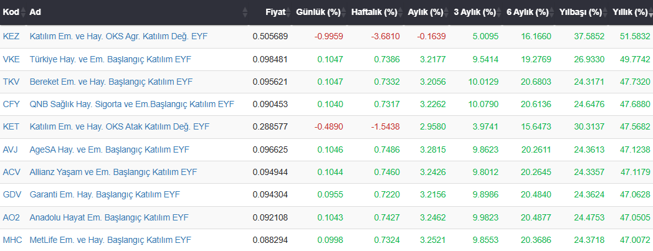
Task: Open AgeSA Hay. ve Em. Başlangıç Katılım EYF
Action: pyautogui.click(x=110, y=149)
